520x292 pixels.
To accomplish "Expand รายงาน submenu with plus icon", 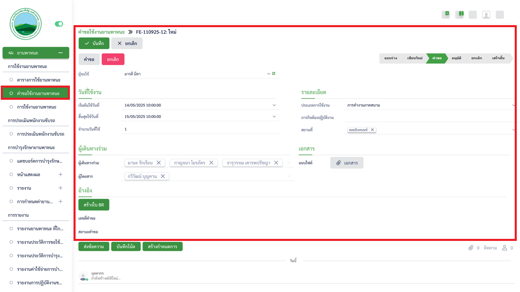I will [61, 188].
